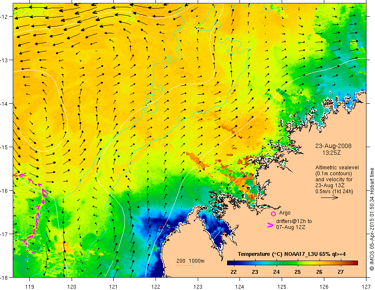Click the 'Argo' legend label
The width and height of the screenshot is (375, 290).
(285, 213)
